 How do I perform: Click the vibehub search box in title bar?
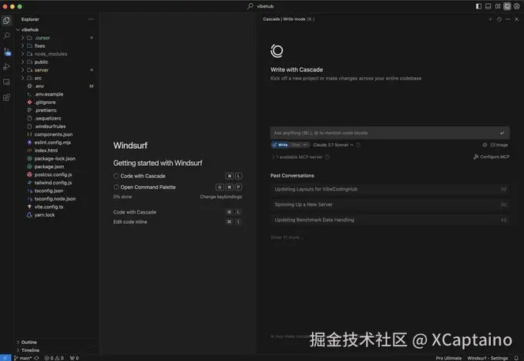click(261, 6)
